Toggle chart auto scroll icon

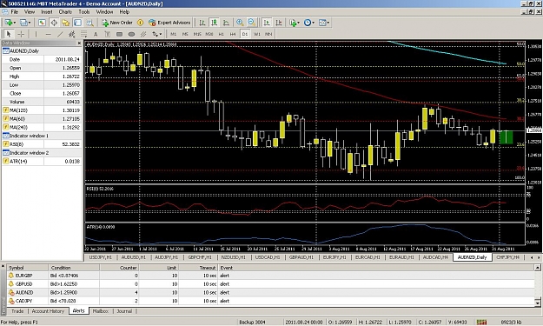[267, 23]
